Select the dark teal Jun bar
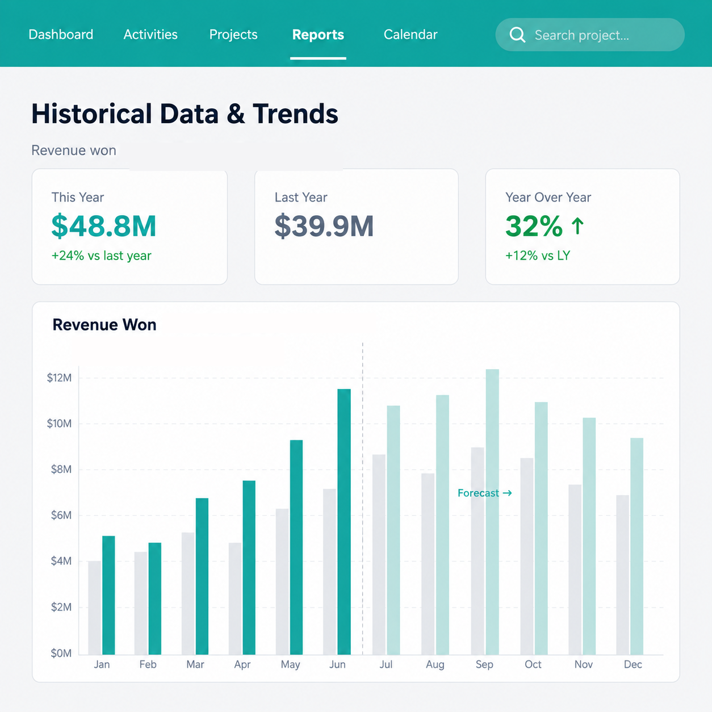The height and width of the screenshot is (712, 712). pos(344,522)
